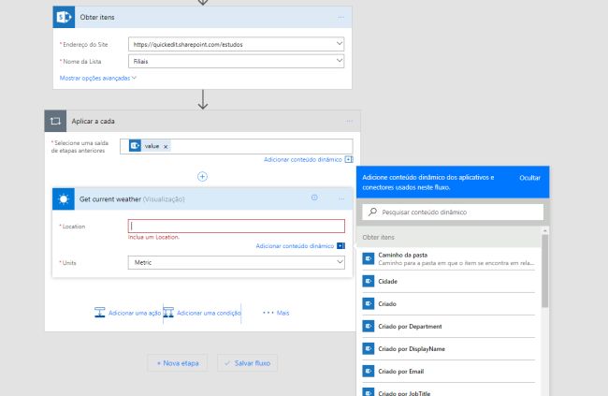The width and height of the screenshot is (608, 396).
Task: Click the Adicionar uma ação icon
Action: (100, 312)
